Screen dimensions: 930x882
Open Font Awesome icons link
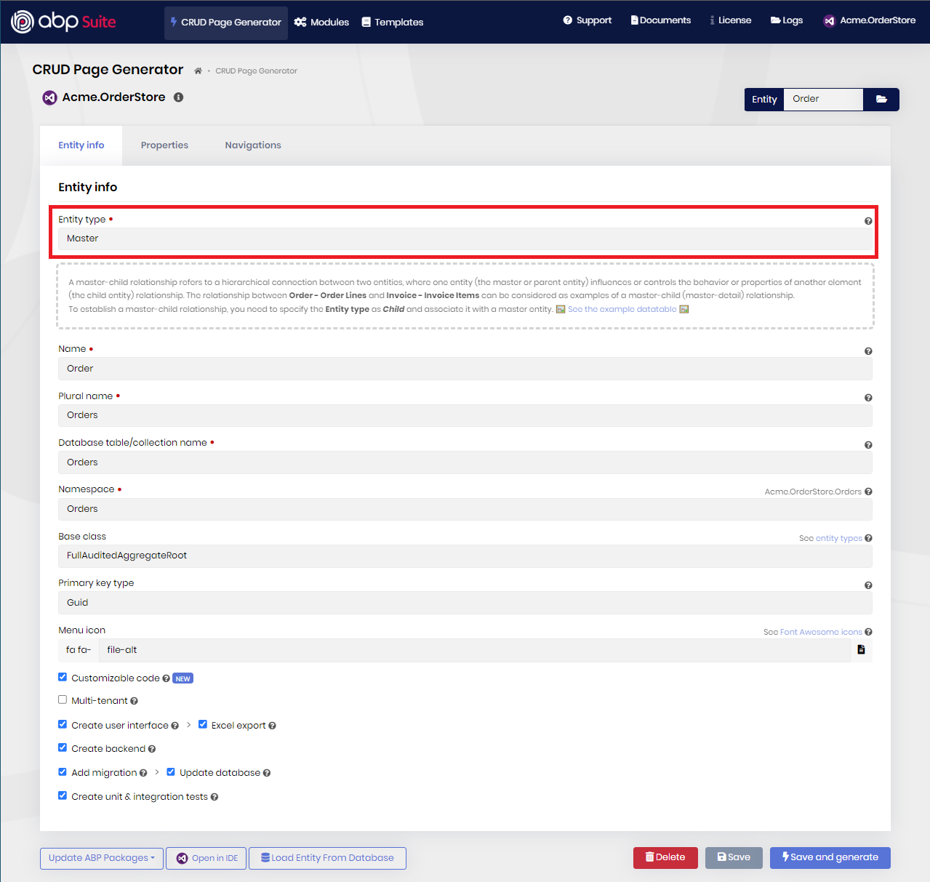click(x=821, y=633)
